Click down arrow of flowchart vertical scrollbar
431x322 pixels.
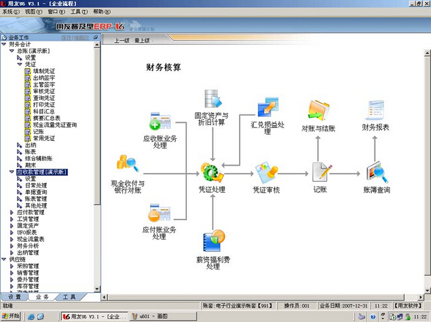pyautogui.click(x=427, y=290)
